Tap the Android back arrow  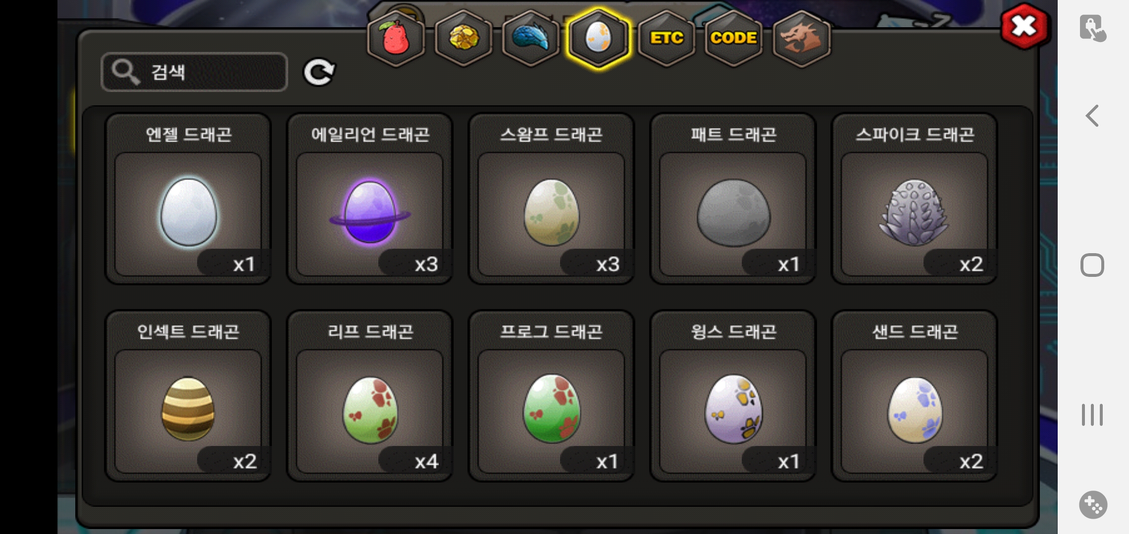(x=1092, y=116)
